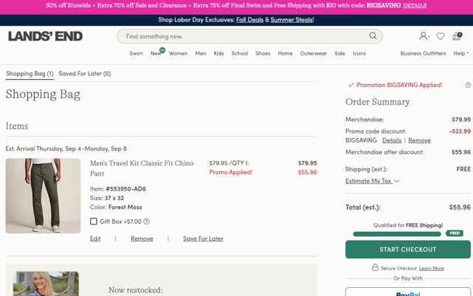
Task: Open the account user icon
Action: pyautogui.click(x=423, y=36)
